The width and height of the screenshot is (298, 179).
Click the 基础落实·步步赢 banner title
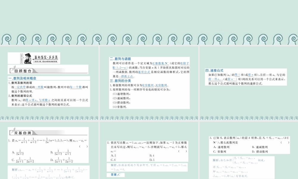point(46,57)
